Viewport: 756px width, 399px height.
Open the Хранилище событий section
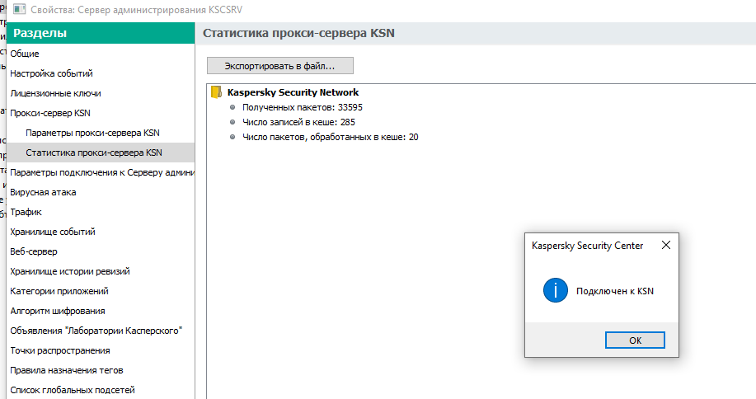[x=101, y=232]
